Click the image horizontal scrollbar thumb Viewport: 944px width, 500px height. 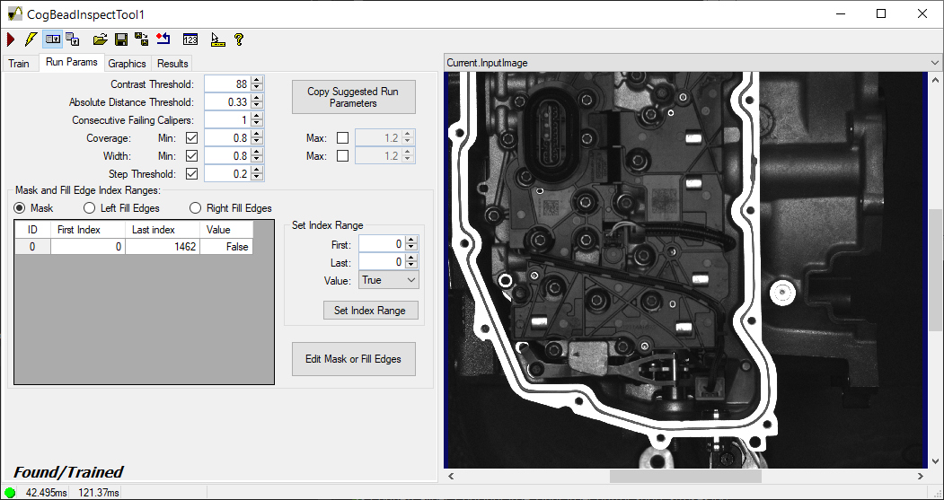(685, 476)
